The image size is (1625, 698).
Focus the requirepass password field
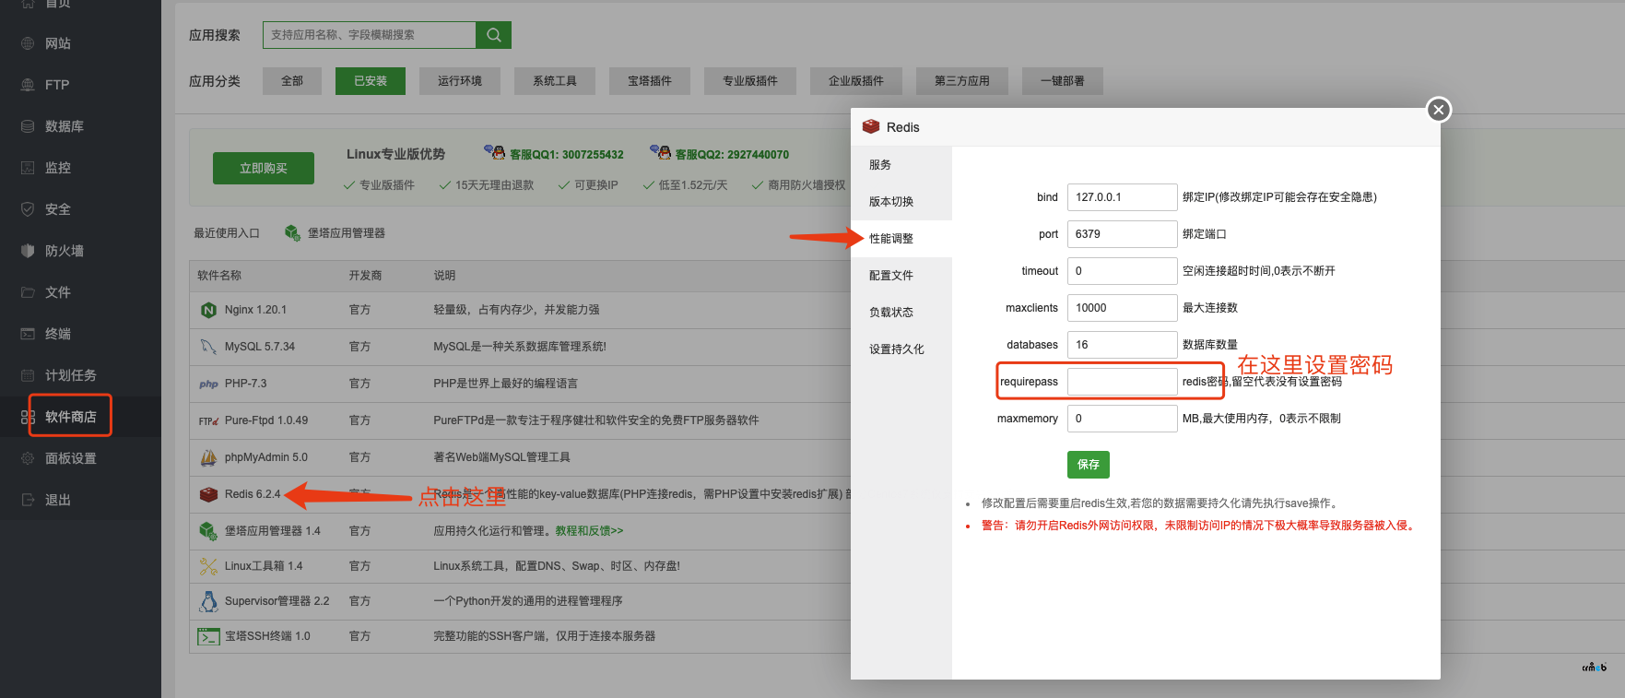(1122, 382)
